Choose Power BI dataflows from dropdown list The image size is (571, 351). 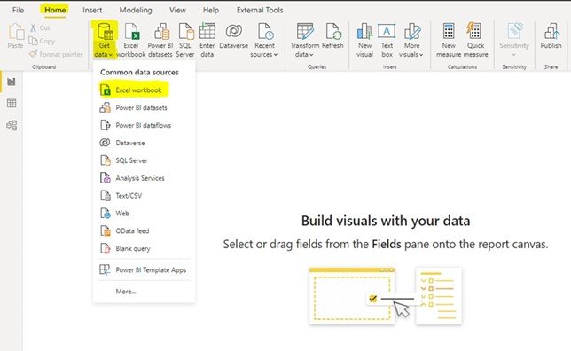(144, 125)
